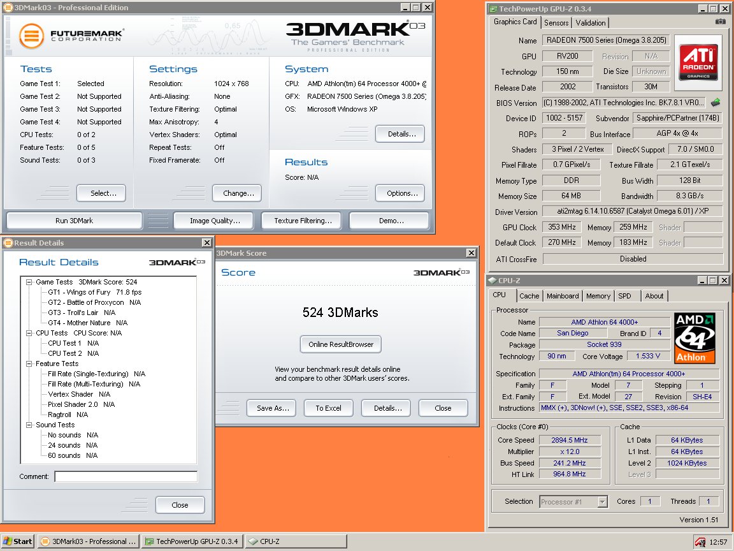Screen dimensions: 734x551
Task: Click the Code Name value San Diego
Action: 573,333
